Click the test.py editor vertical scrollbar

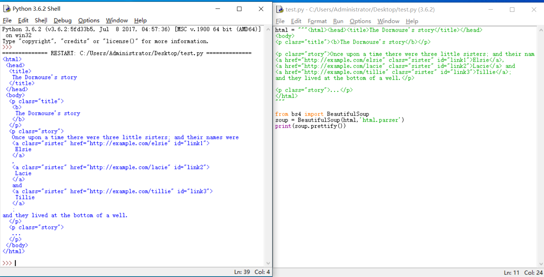pyautogui.click(x=540, y=147)
